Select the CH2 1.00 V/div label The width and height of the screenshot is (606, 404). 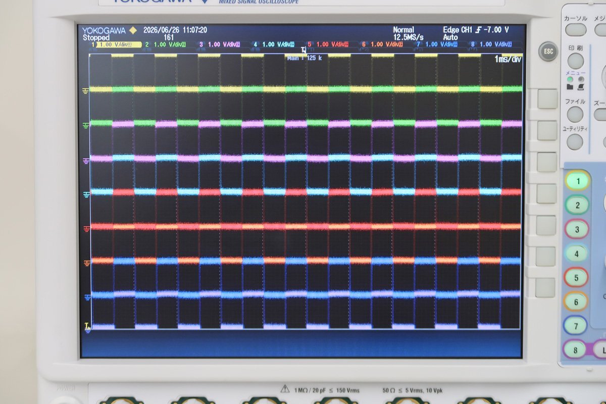point(169,44)
